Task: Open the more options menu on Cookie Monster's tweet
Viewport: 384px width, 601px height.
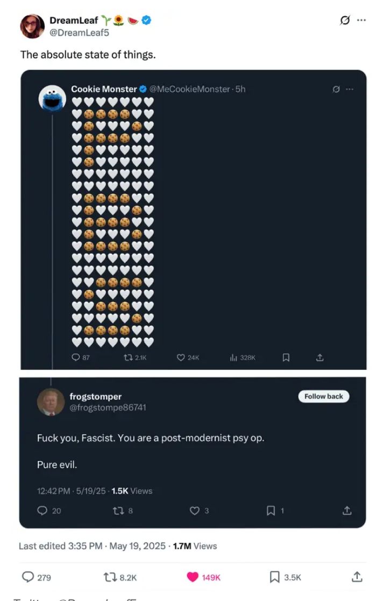Action: (x=349, y=89)
